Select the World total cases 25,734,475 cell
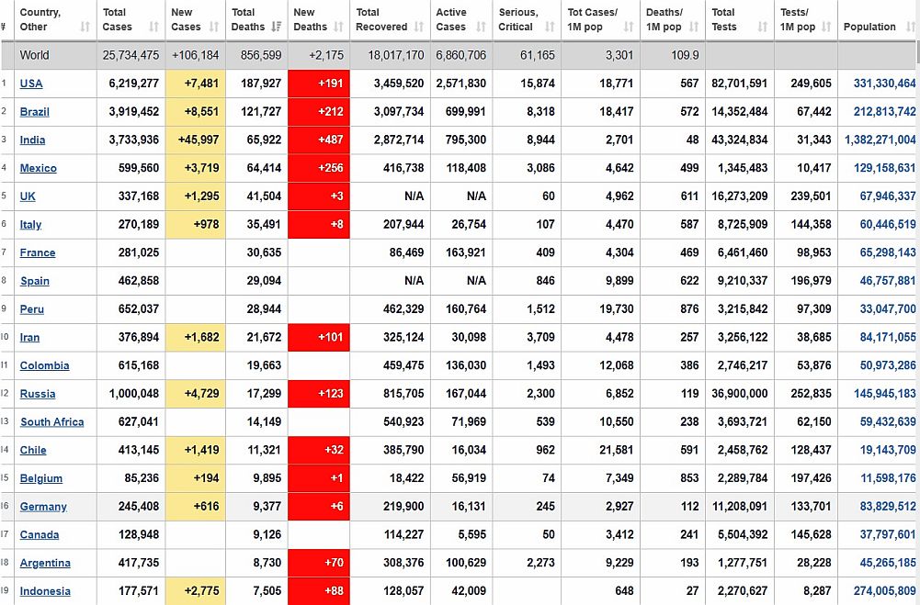This screenshot has height=605, width=920. tap(131, 55)
